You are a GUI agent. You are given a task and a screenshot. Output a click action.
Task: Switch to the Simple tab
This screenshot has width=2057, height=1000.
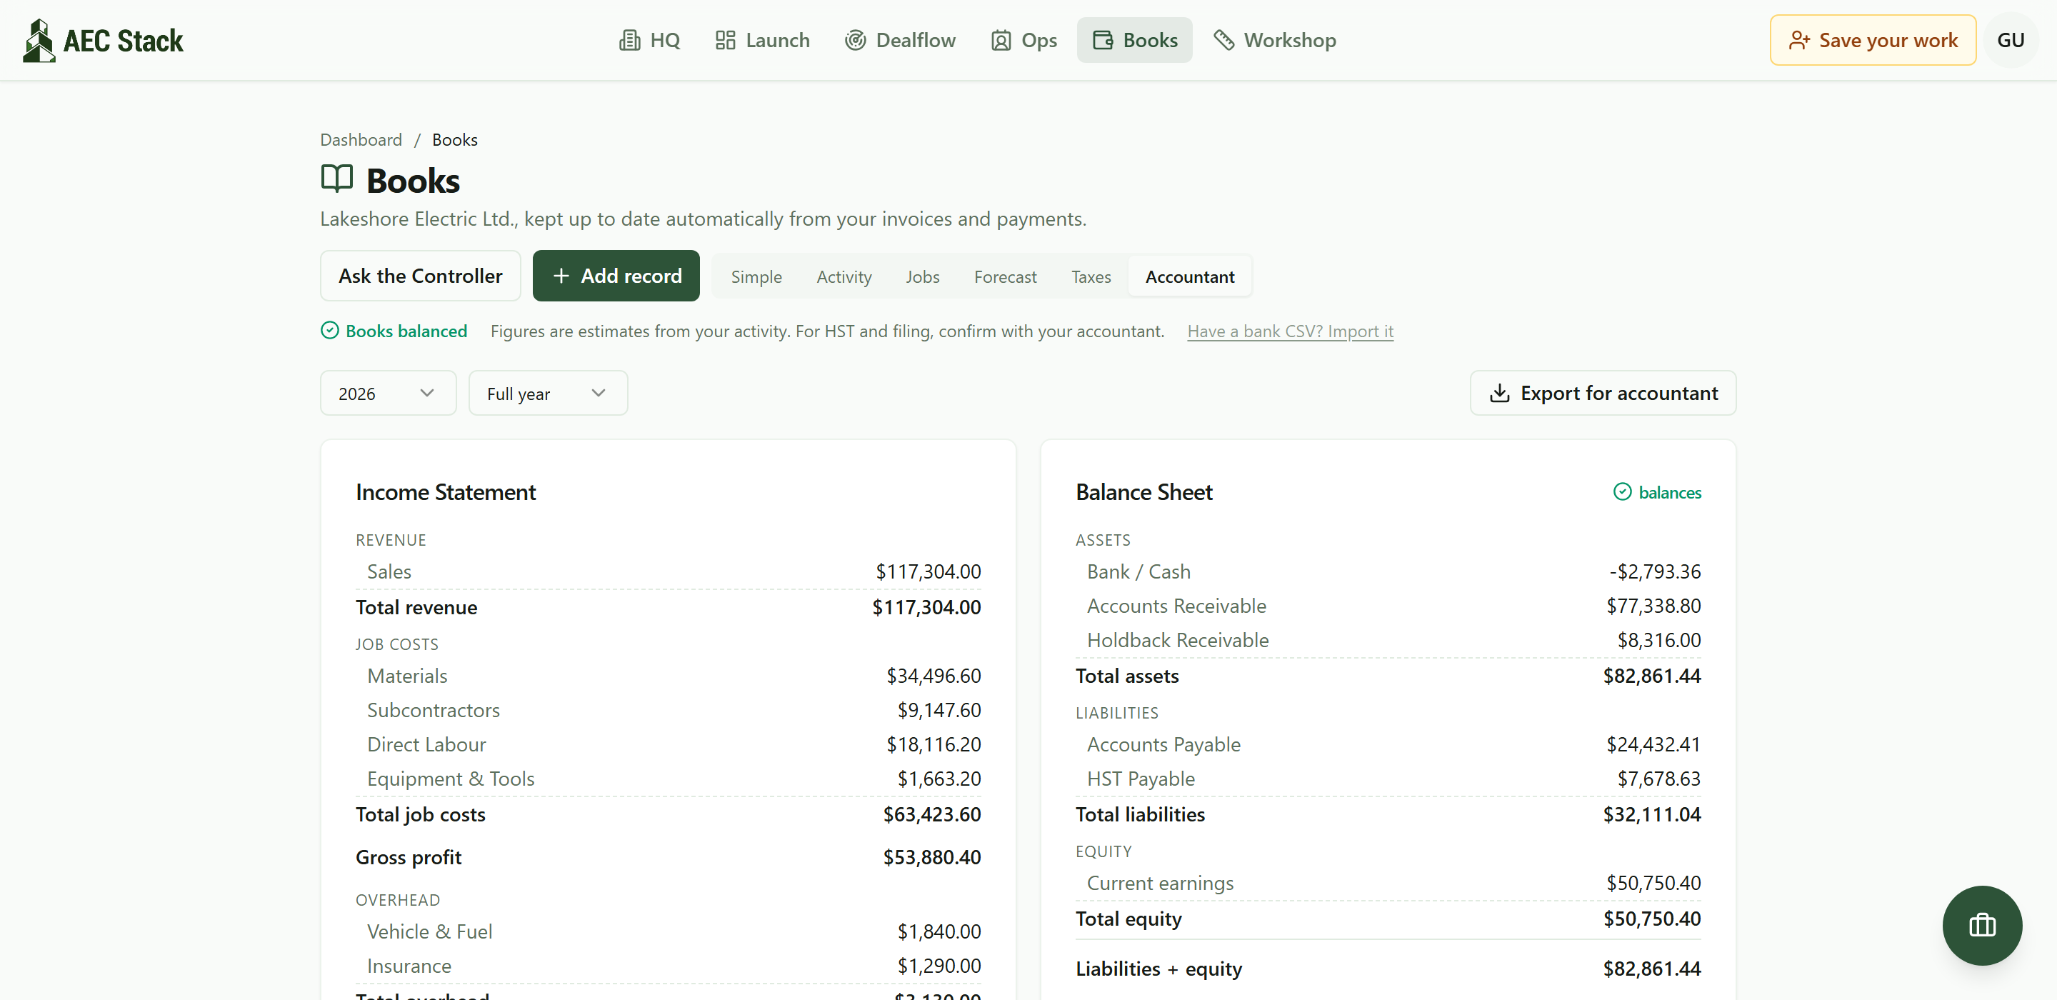click(756, 276)
